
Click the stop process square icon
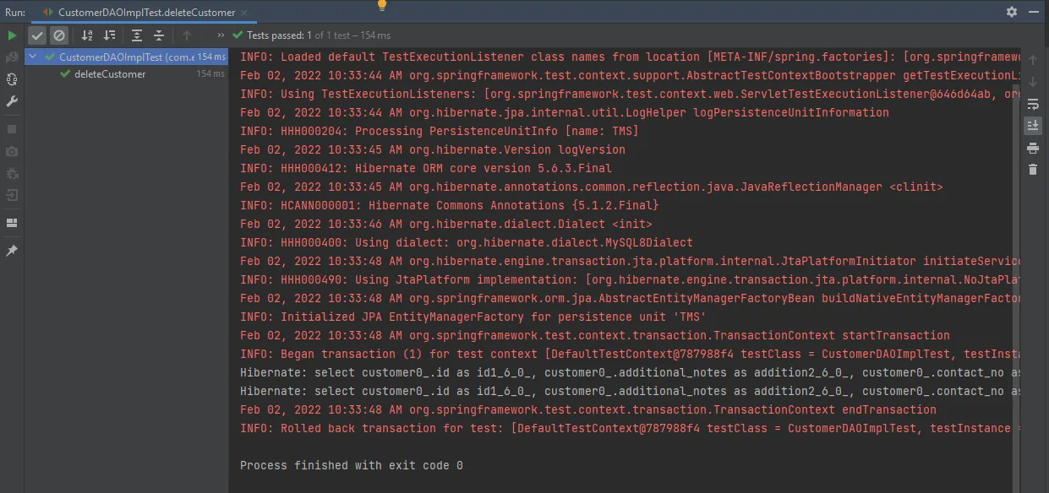[12, 129]
